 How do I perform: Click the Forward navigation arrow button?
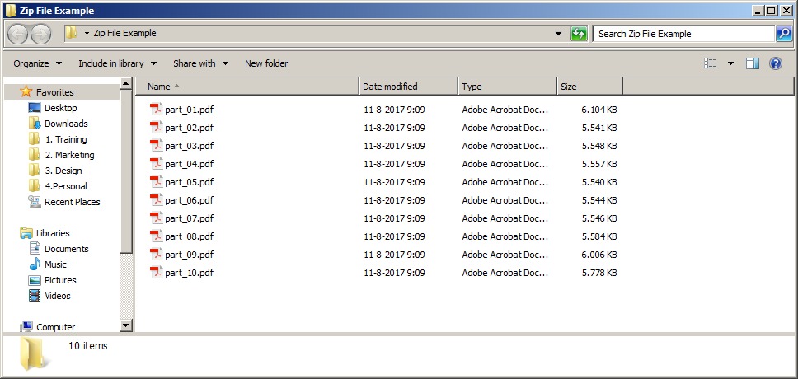pyautogui.click(x=40, y=34)
